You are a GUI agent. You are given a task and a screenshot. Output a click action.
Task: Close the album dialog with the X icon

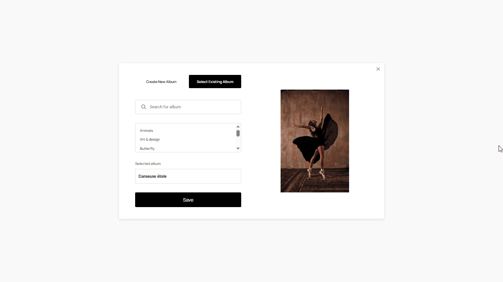[378, 69]
